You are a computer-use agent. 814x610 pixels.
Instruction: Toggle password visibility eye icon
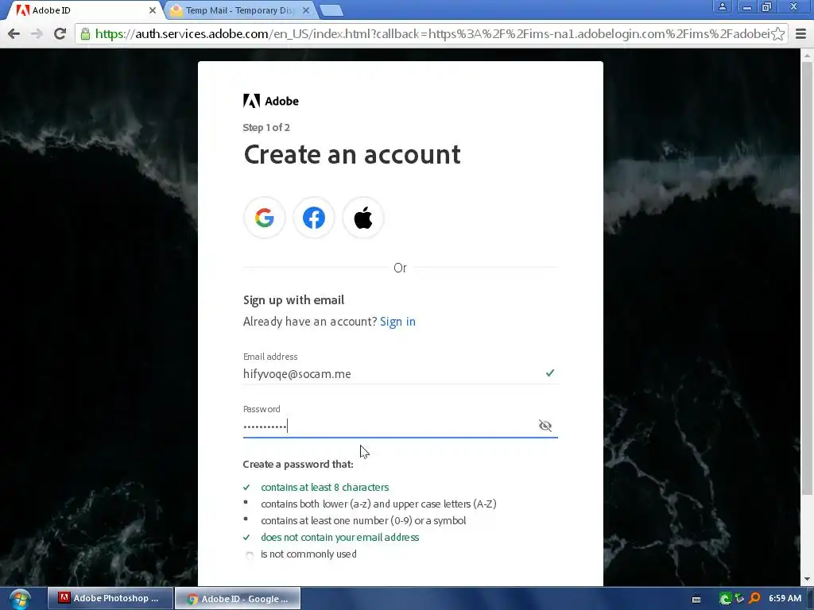pyautogui.click(x=545, y=426)
